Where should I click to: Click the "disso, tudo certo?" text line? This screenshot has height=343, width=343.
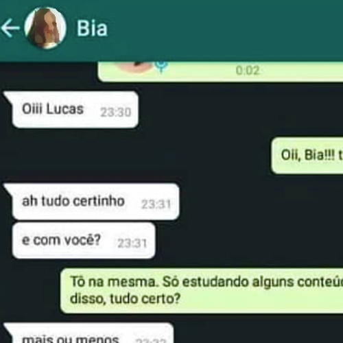click(125, 298)
